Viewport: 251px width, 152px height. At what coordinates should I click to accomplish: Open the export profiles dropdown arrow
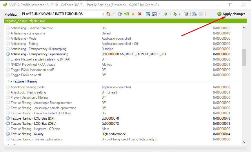(170, 14)
